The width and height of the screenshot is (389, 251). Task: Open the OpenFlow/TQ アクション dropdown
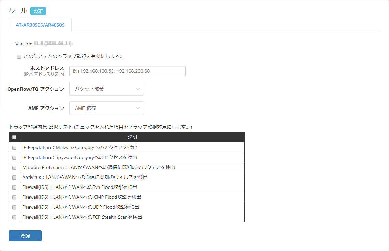[x=107, y=89]
